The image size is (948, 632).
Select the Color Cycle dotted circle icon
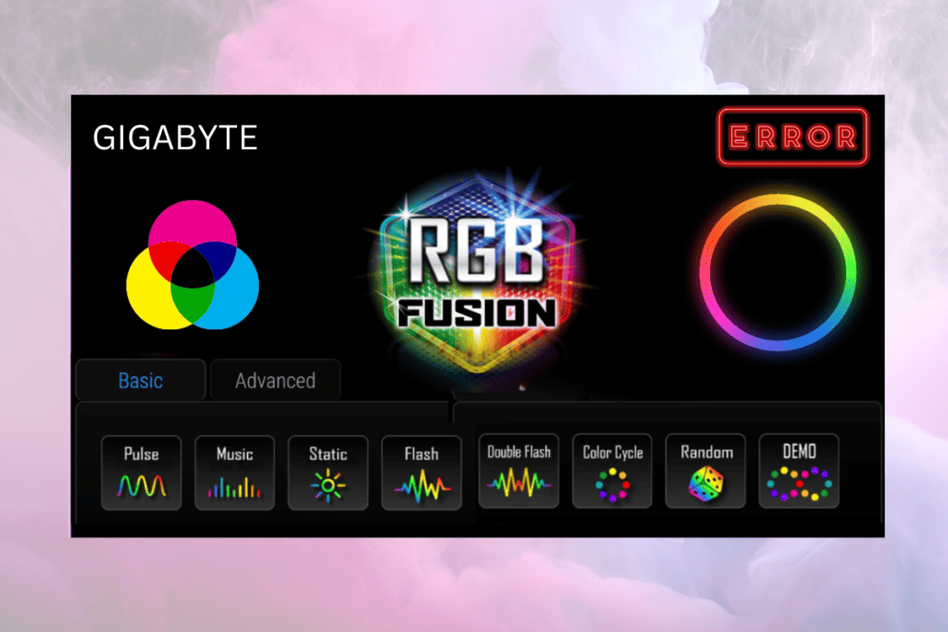pyautogui.click(x=612, y=470)
